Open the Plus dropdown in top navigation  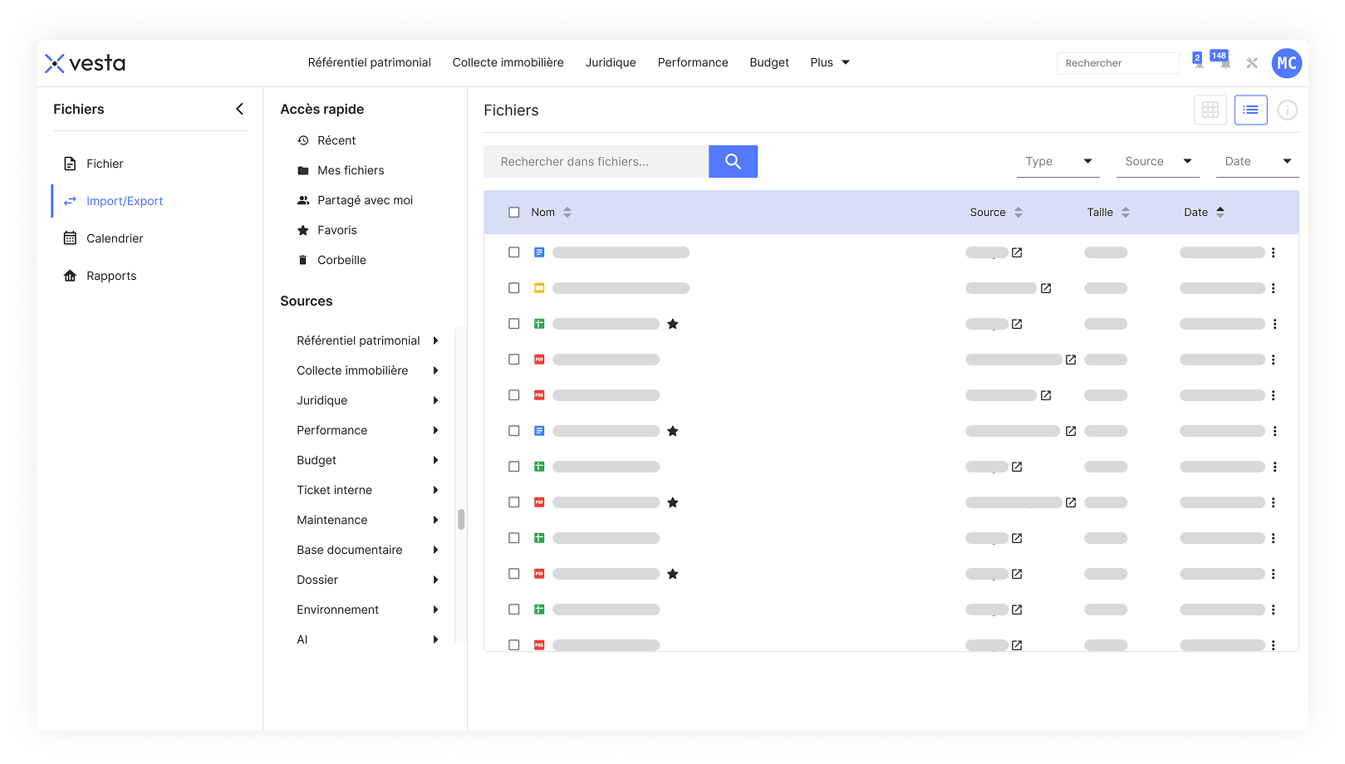(830, 62)
